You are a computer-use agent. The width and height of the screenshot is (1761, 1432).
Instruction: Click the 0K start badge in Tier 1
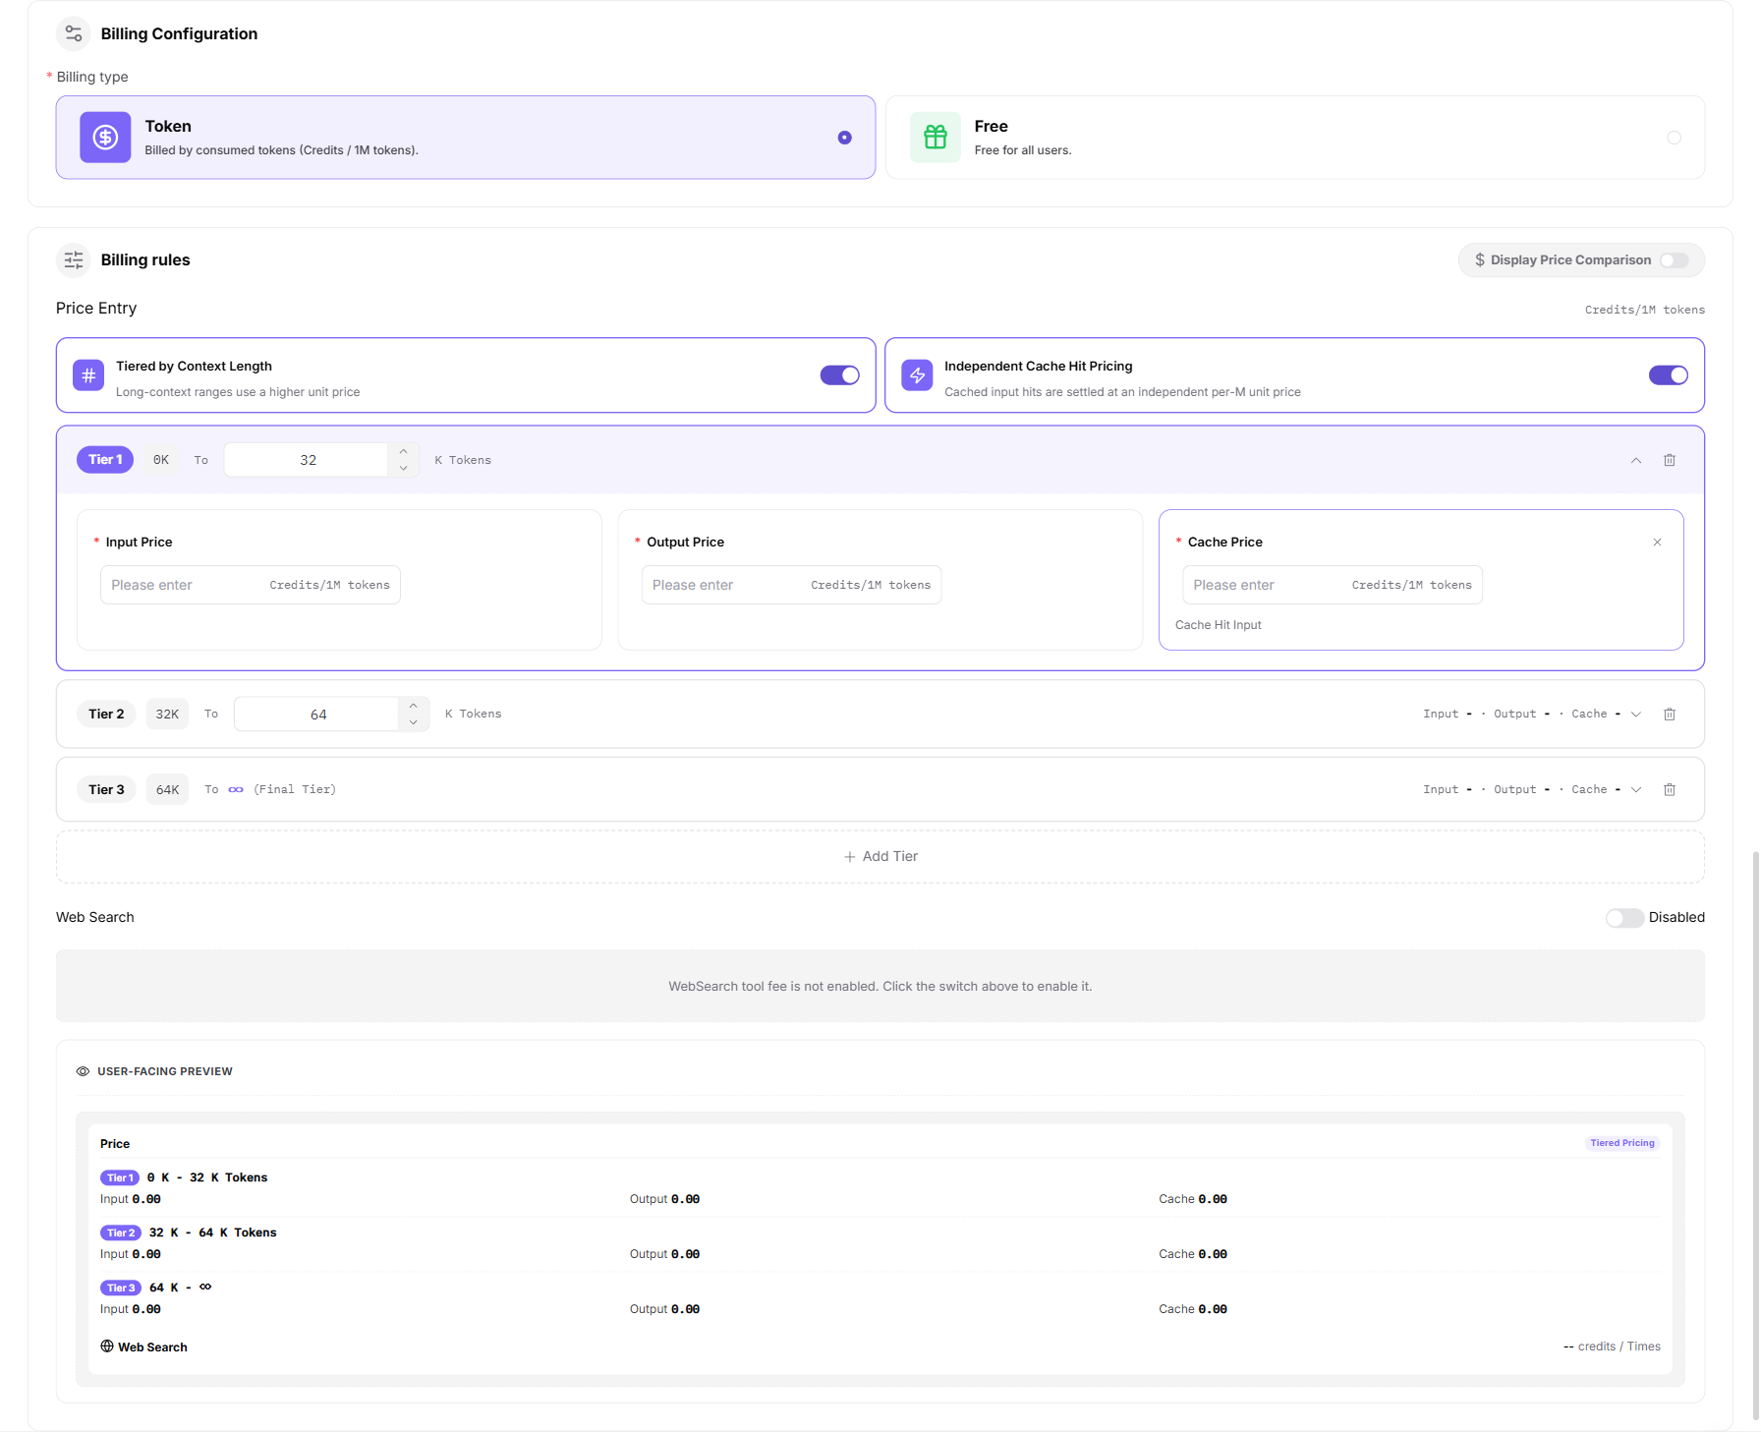click(161, 460)
